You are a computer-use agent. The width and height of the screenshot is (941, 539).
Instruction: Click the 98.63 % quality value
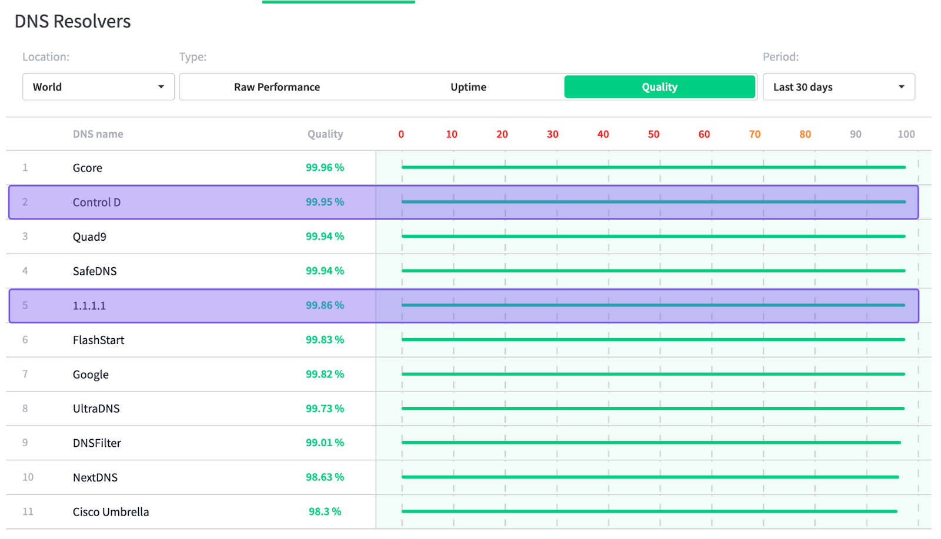click(325, 477)
